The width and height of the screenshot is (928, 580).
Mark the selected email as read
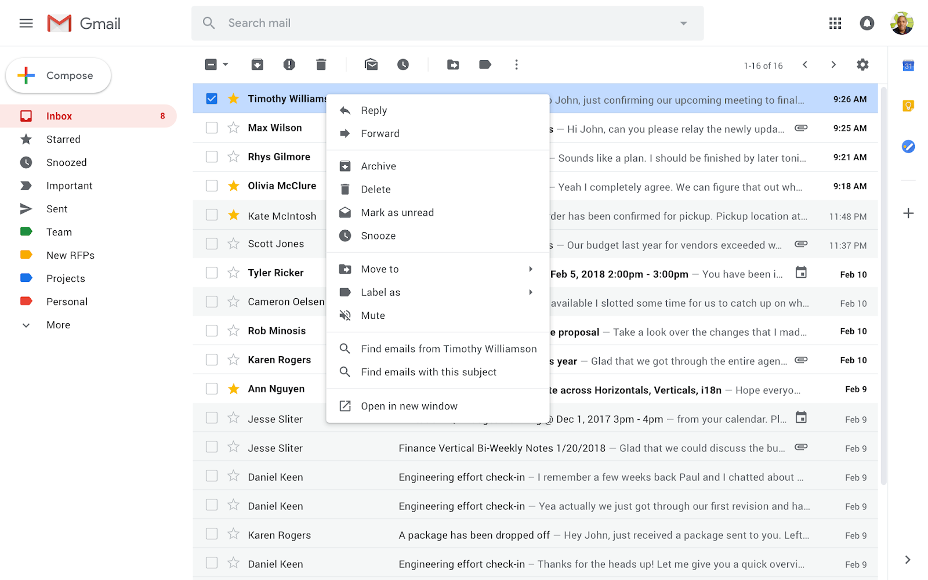371,64
